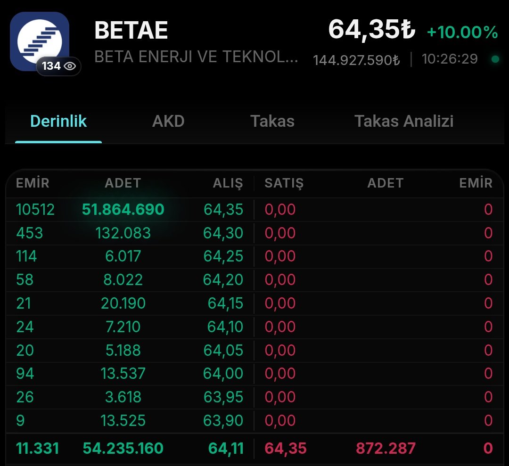Select the 6.017 quantity cell
The width and height of the screenshot is (509, 466).
click(123, 256)
